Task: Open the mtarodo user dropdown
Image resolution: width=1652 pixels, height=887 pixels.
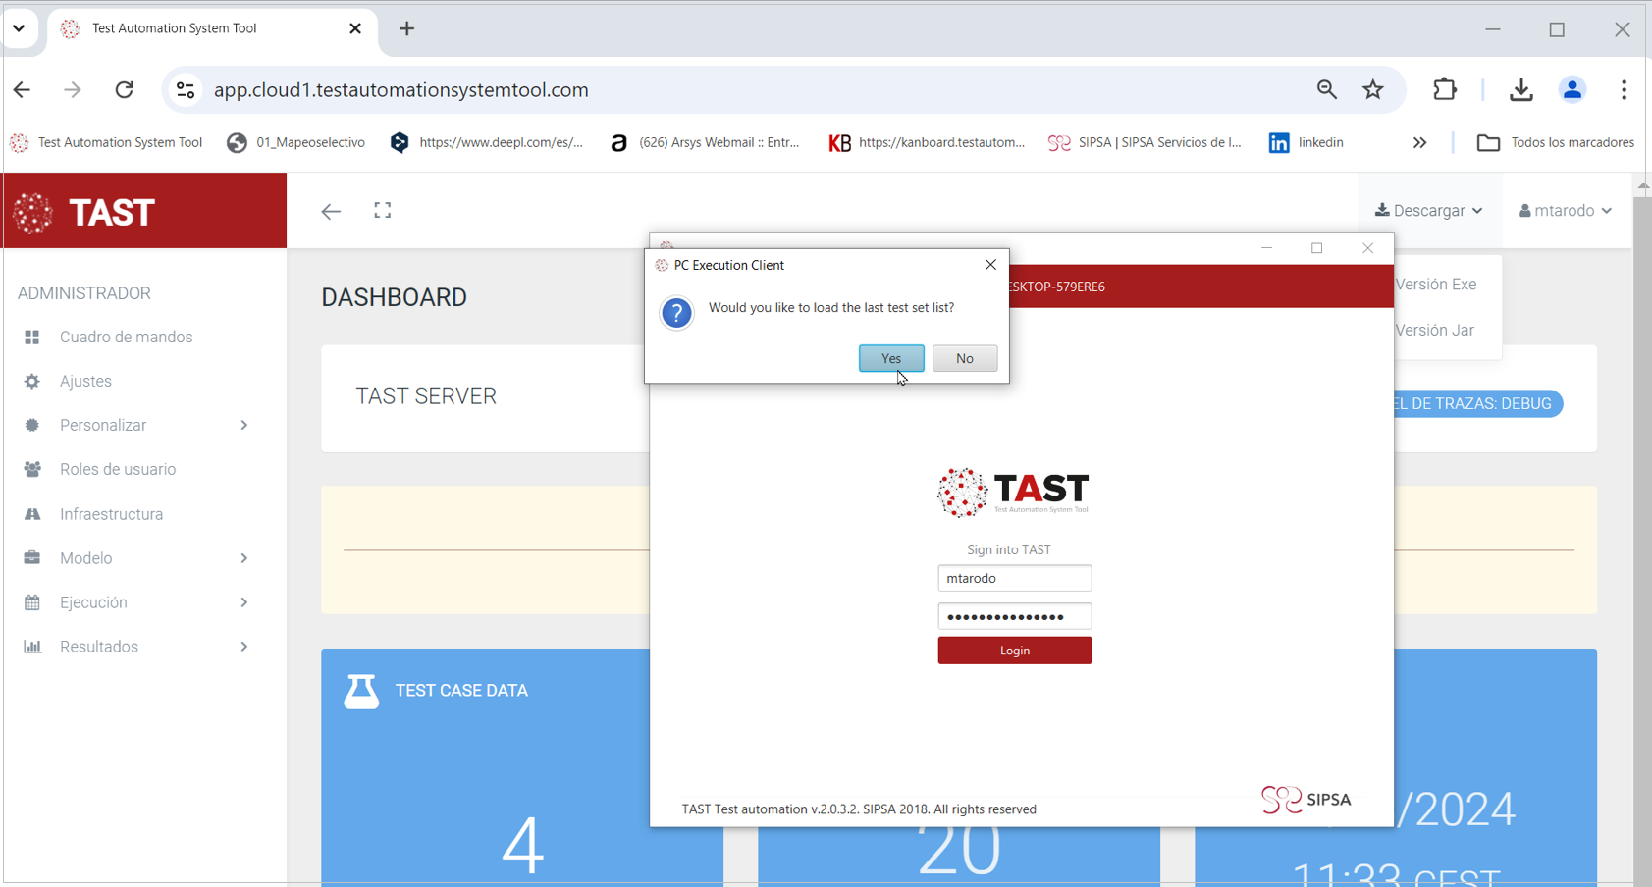Action: coord(1564,210)
